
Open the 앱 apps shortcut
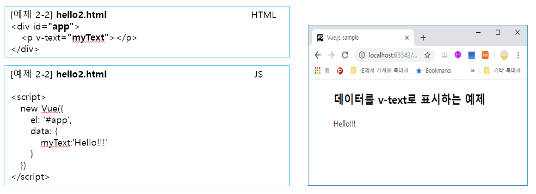322,71
